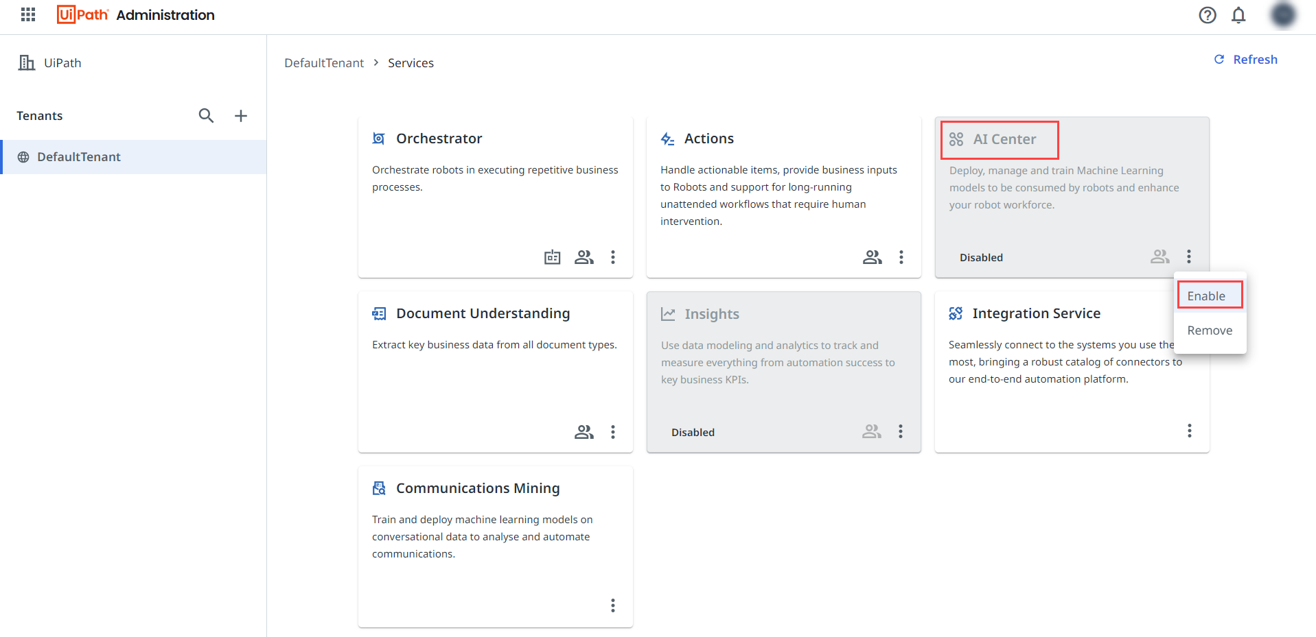Click the Actions service icon
Screen dimensions: 1316x637
click(x=667, y=139)
